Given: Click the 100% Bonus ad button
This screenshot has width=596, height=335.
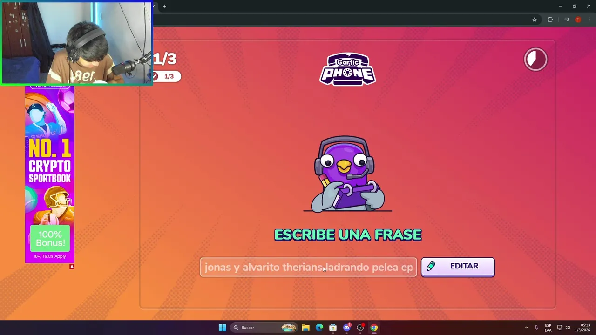Looking at the screenshot, I should (50, 239).
